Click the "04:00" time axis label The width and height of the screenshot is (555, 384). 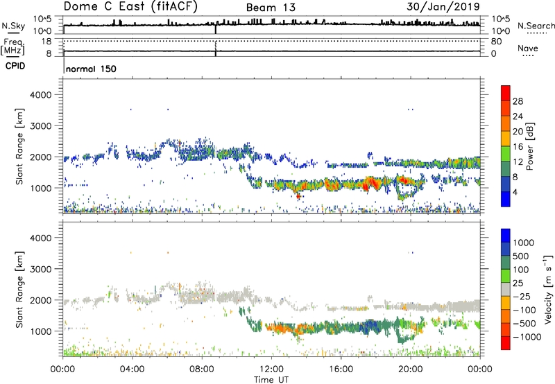(x=133, y=369)
